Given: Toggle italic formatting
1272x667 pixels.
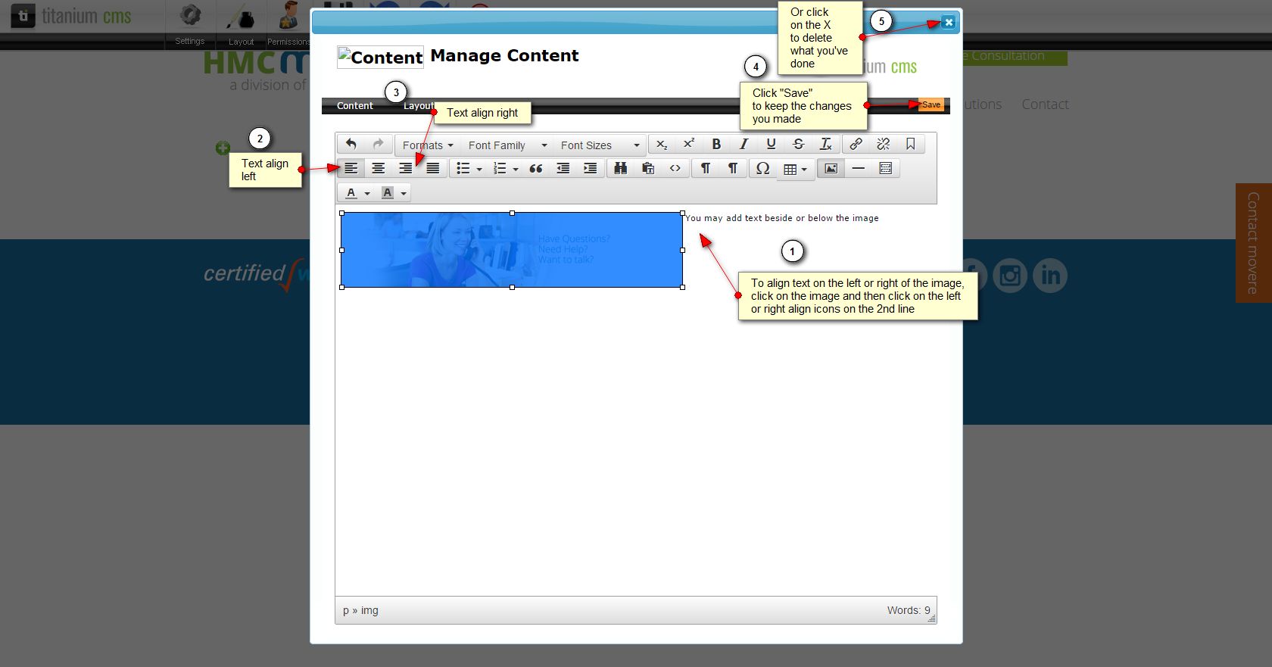Looking at the screenshot, I should (x=744, y=144).
